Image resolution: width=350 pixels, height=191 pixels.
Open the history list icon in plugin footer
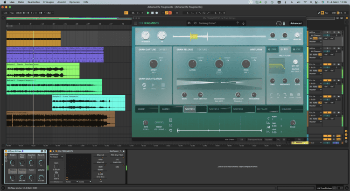284,140
